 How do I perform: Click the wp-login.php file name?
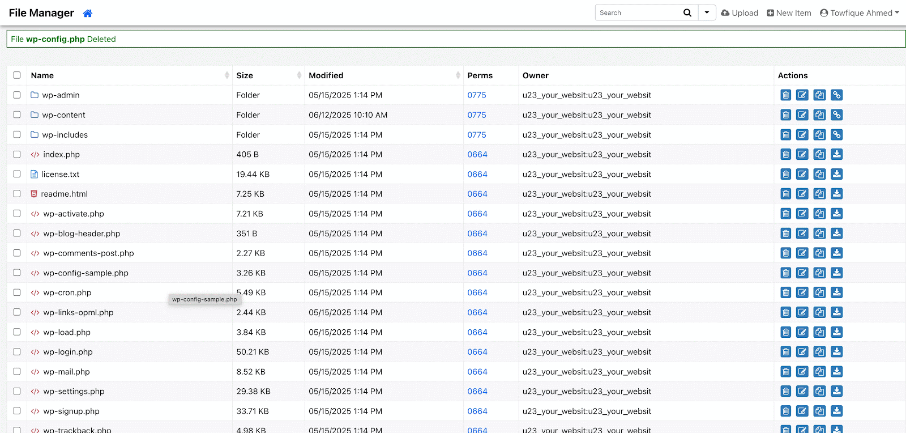(x=68, y=352)
